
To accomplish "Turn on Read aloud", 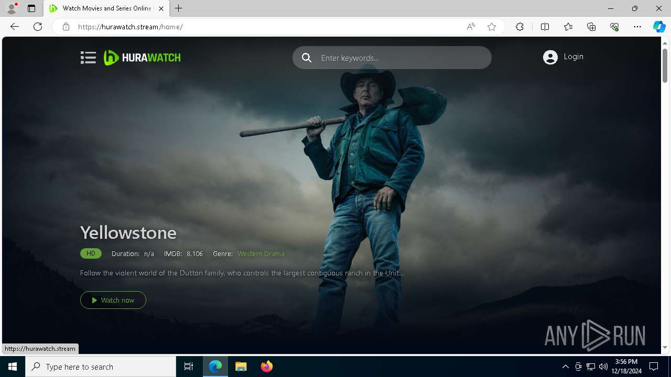I will tap(471, 27).
